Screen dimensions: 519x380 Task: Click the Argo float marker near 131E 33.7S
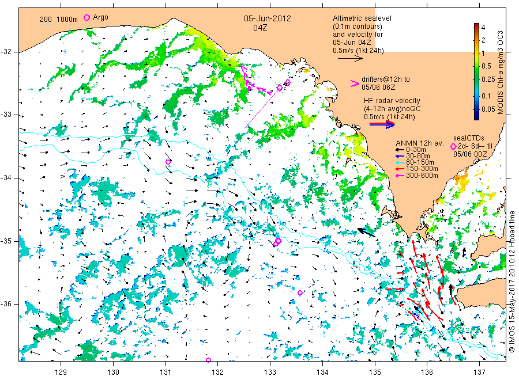[x=168, y=162]
